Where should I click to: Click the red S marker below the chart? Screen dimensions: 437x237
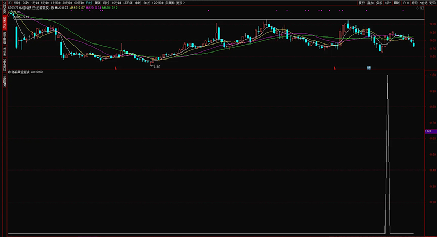tap(115, 68)
